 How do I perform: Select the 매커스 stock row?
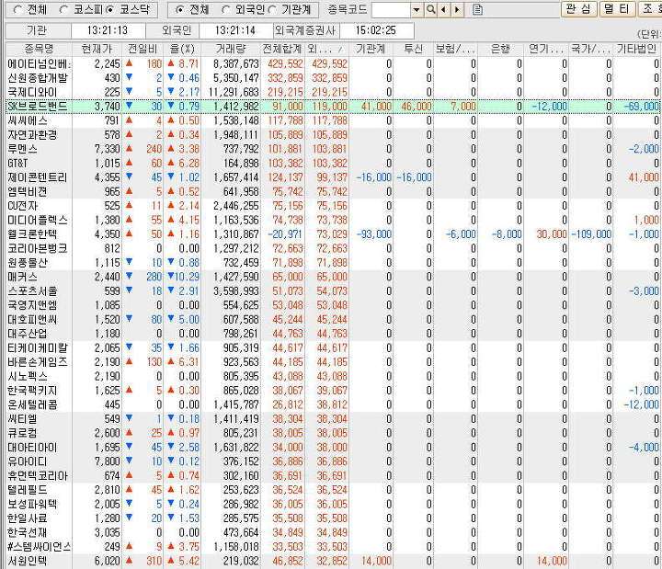(x=334, y=277)
